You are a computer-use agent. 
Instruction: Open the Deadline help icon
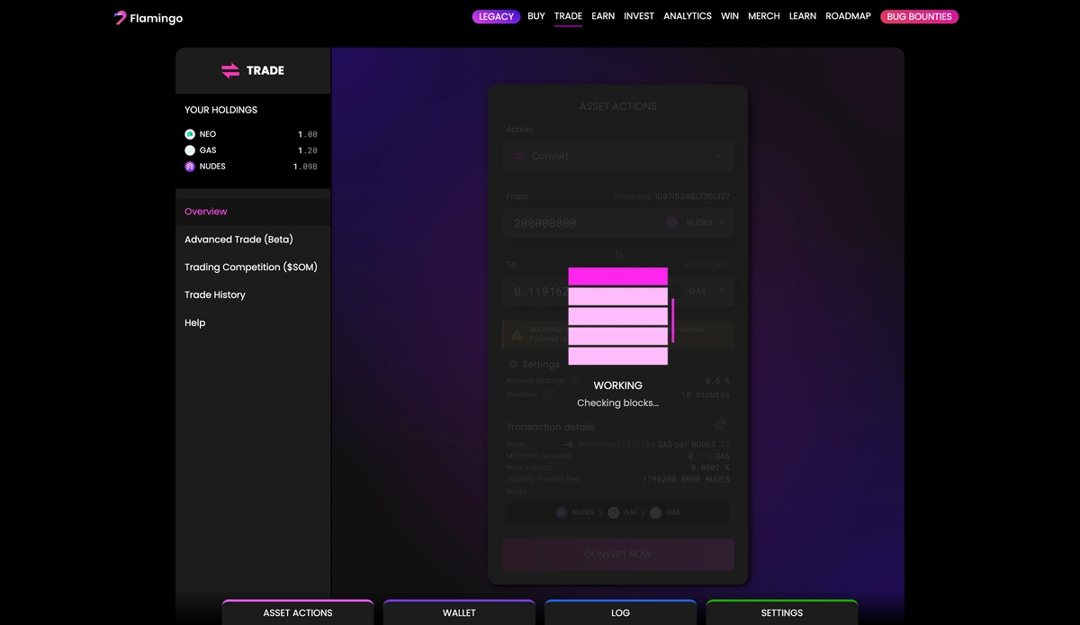pos(545,394)
